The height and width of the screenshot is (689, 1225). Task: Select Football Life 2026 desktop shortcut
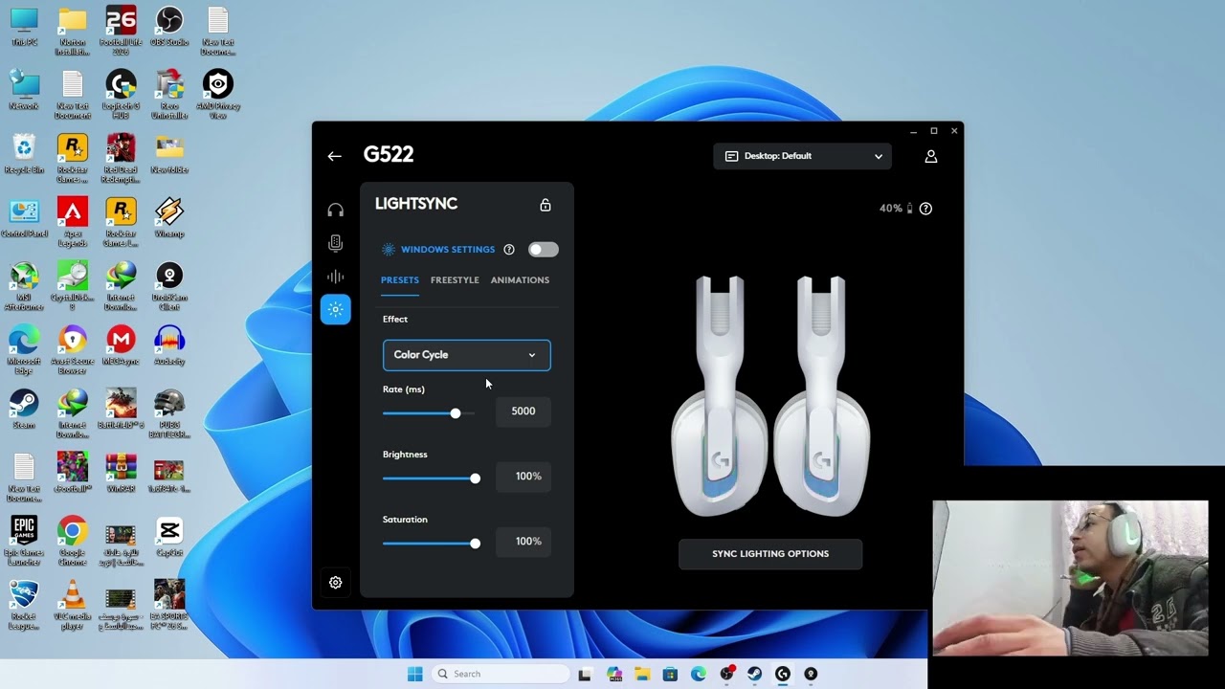pyautogui.click(x=121, y=31)
